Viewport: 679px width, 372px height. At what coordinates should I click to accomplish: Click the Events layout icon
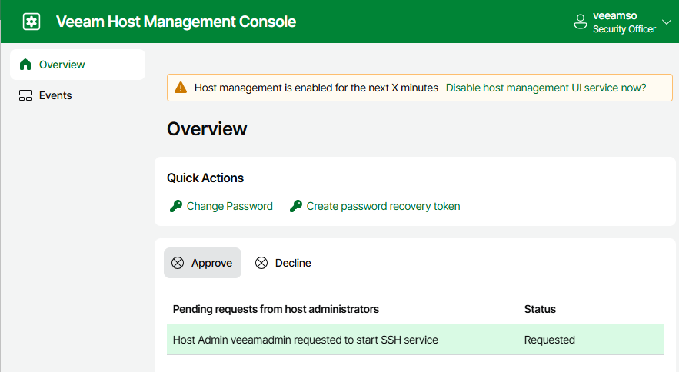(25, 95)
